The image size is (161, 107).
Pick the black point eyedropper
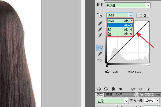tap(100, 23)
